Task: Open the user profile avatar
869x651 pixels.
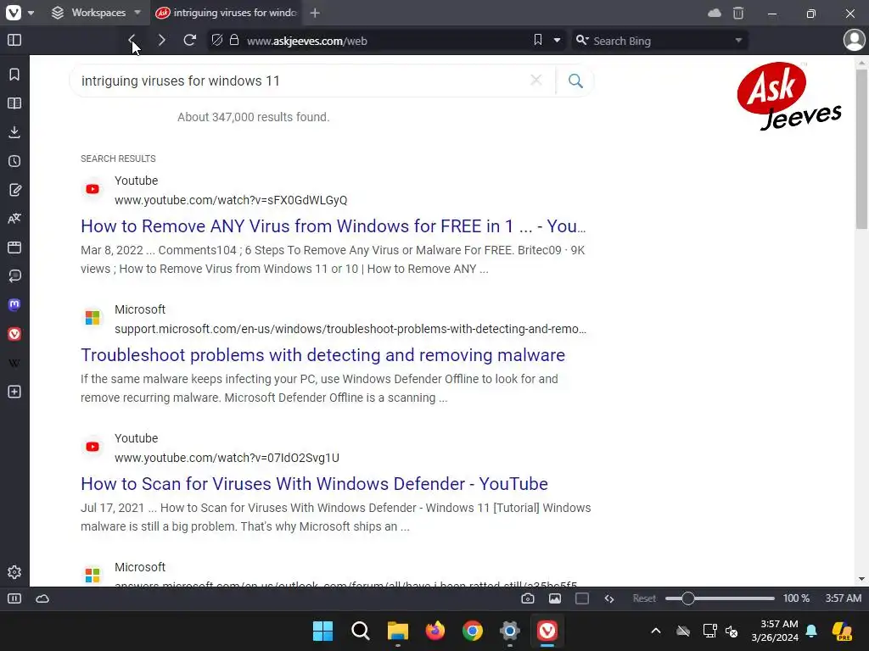Action: (x=854, y=41)
